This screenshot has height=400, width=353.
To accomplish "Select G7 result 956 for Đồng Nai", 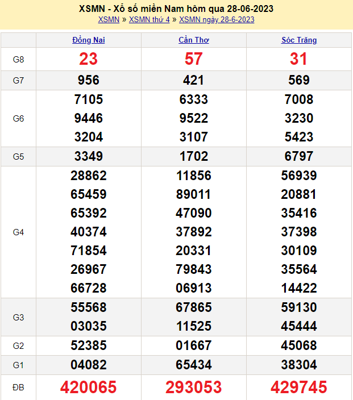I will (89, 80).
